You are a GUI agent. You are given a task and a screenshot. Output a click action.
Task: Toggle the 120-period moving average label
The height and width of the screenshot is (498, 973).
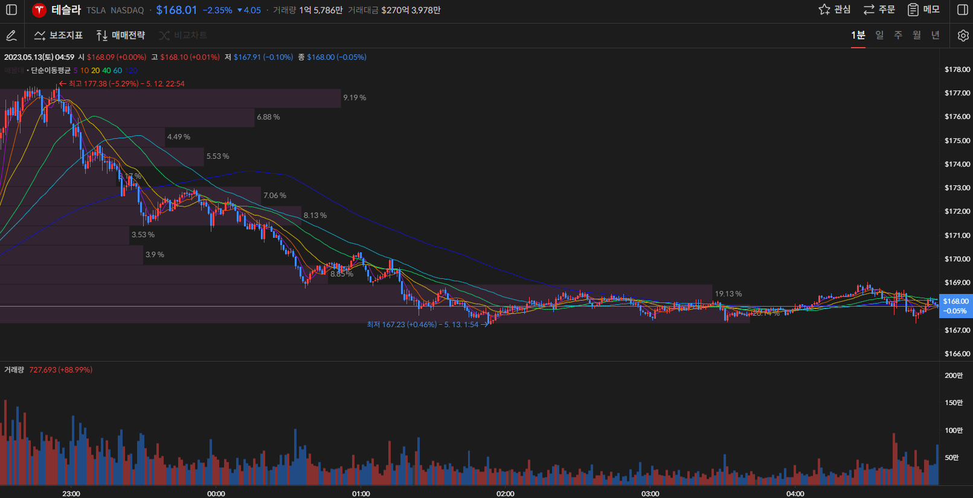tap(130, 71)
